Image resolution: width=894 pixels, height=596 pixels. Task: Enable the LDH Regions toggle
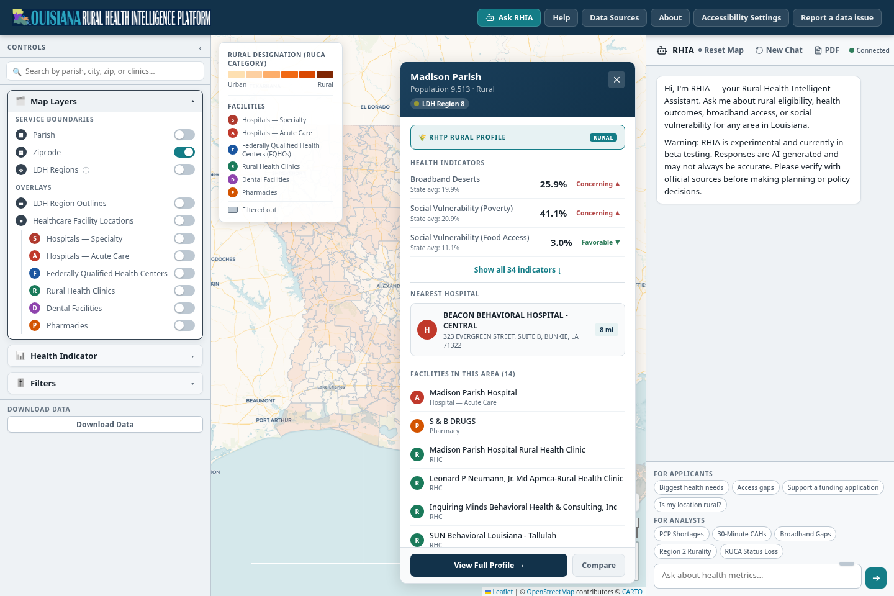(x=184, y=169)
